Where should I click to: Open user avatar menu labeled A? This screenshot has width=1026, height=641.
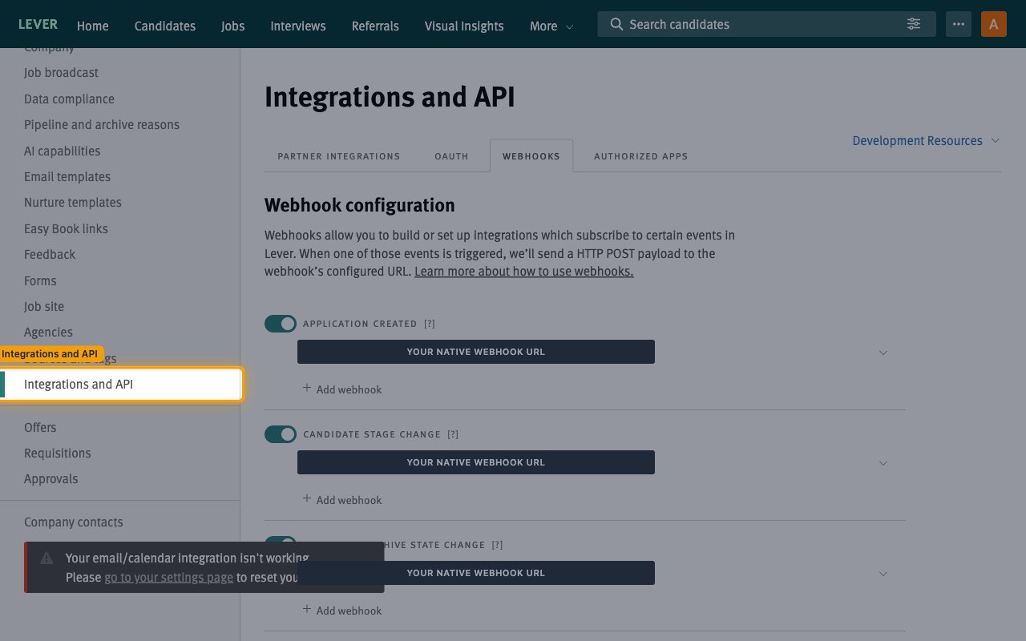click(x=994, y=24)
